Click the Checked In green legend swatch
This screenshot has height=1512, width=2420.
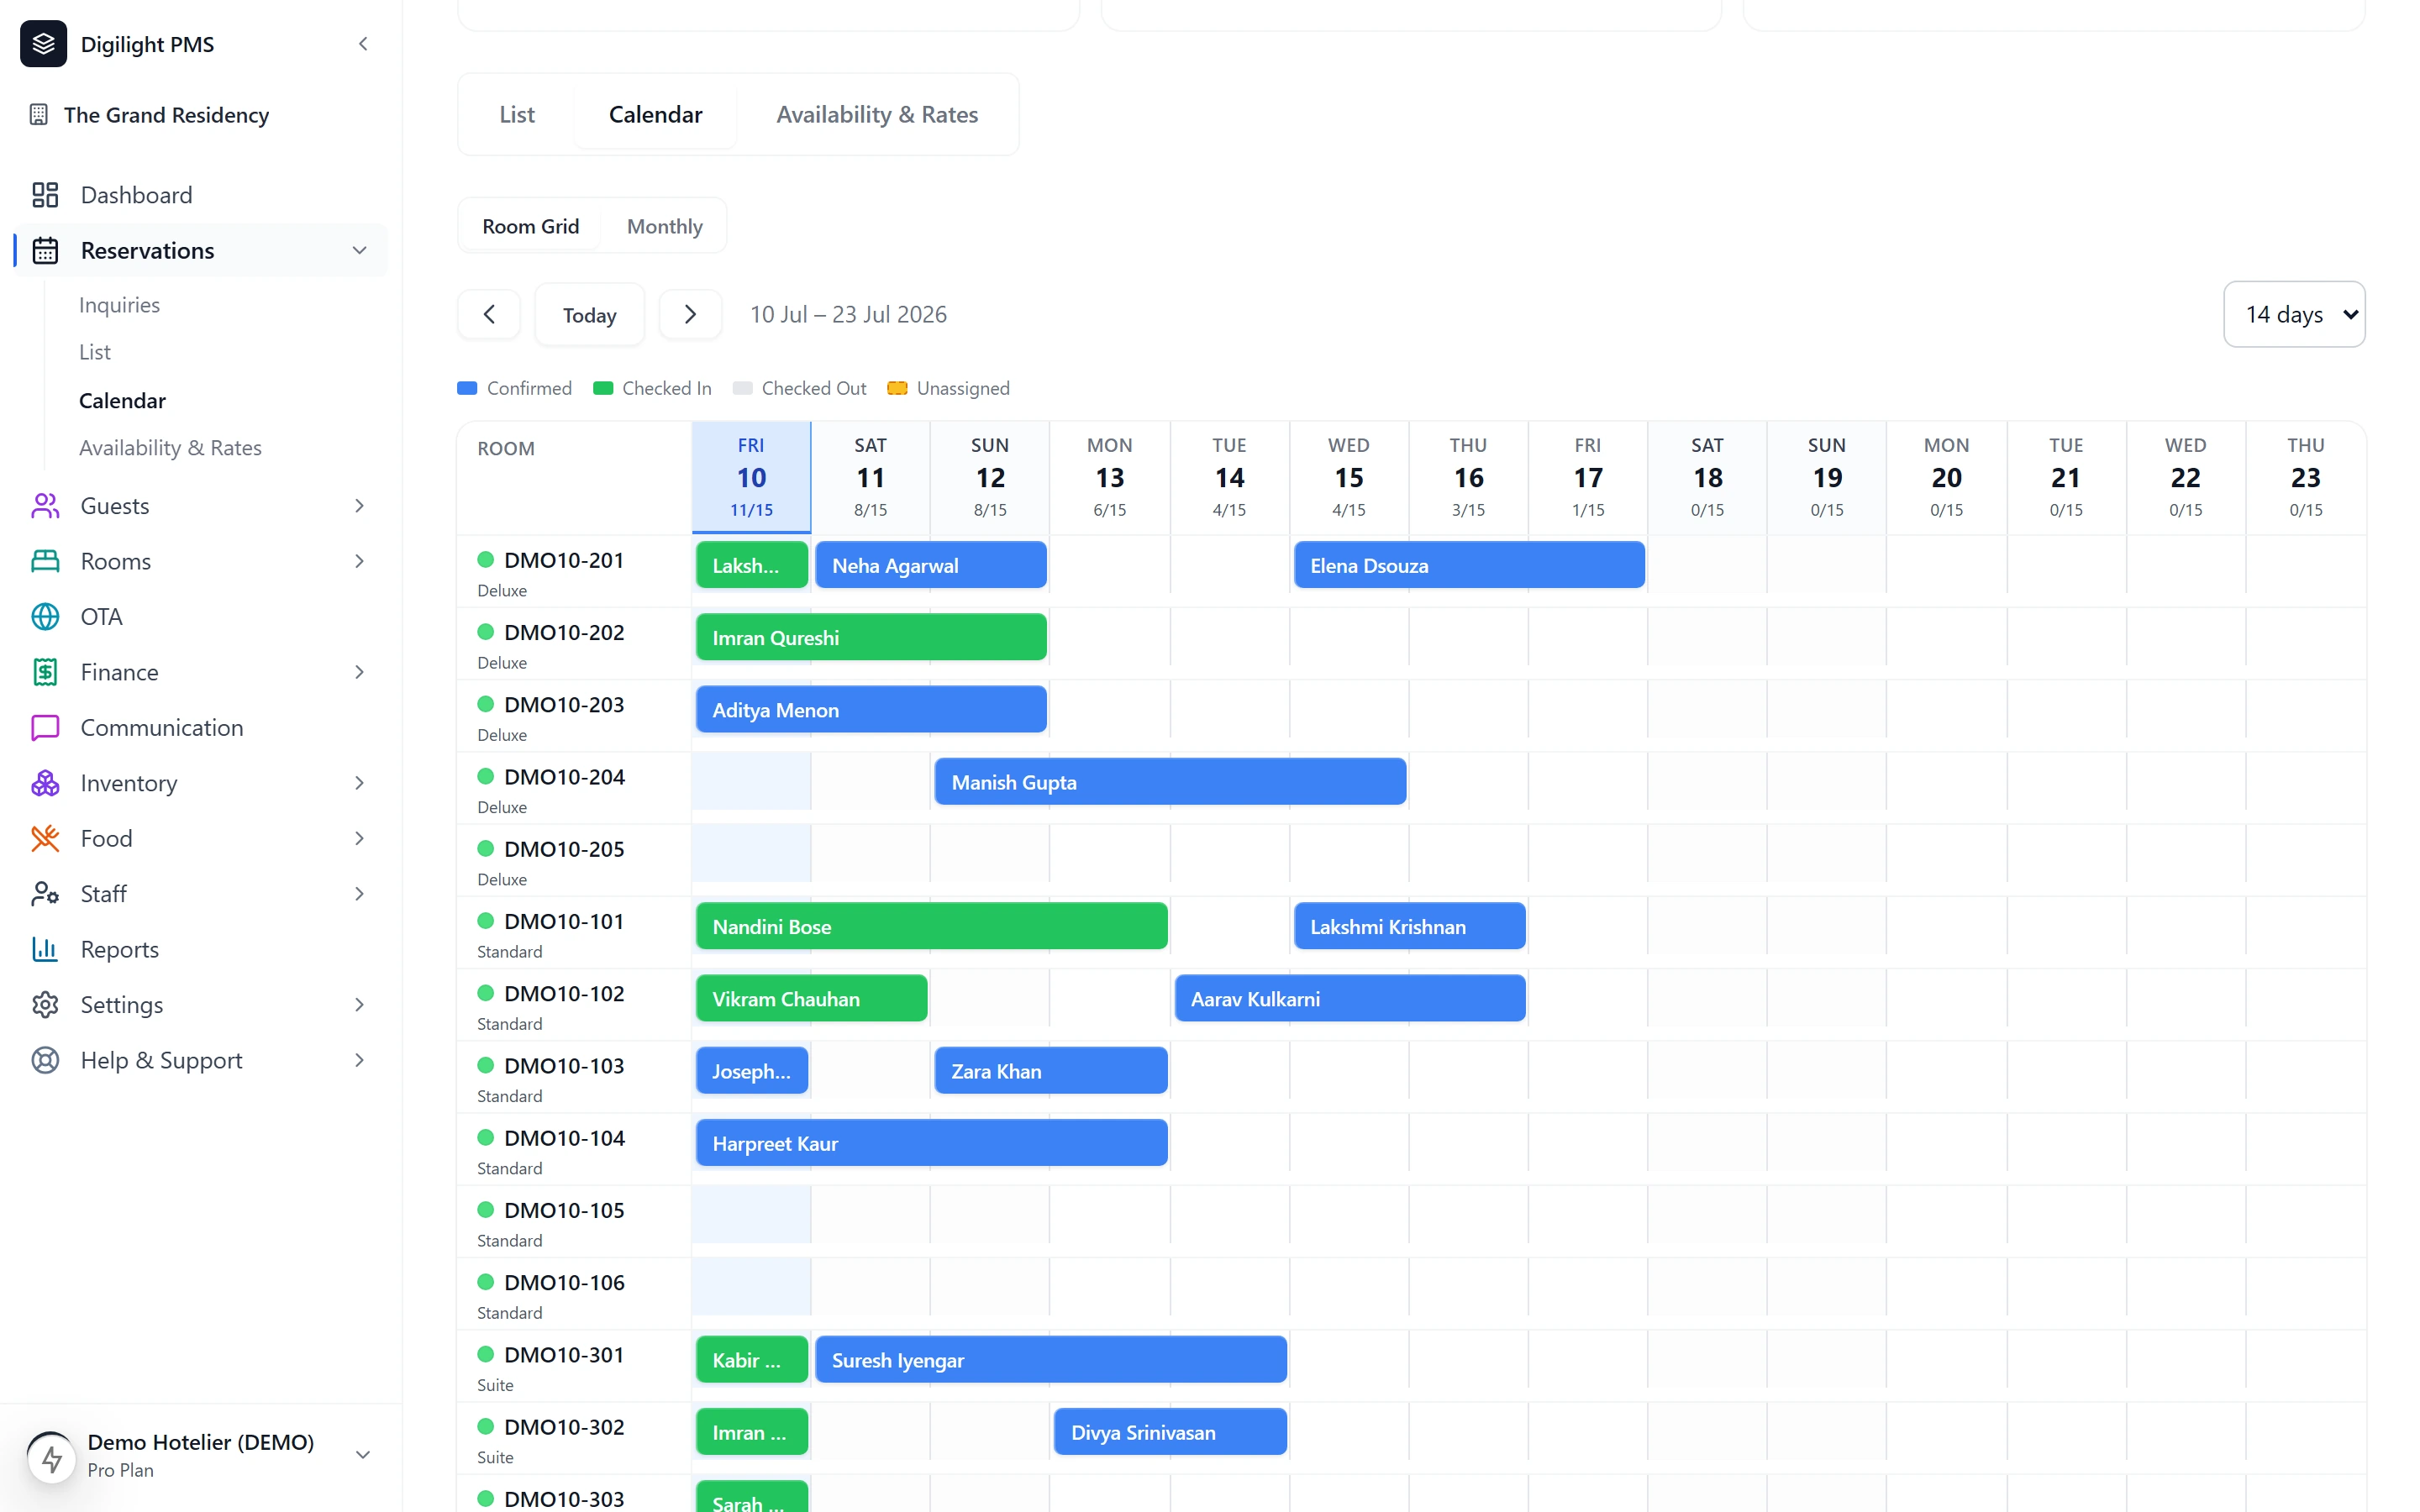point(603,389)
